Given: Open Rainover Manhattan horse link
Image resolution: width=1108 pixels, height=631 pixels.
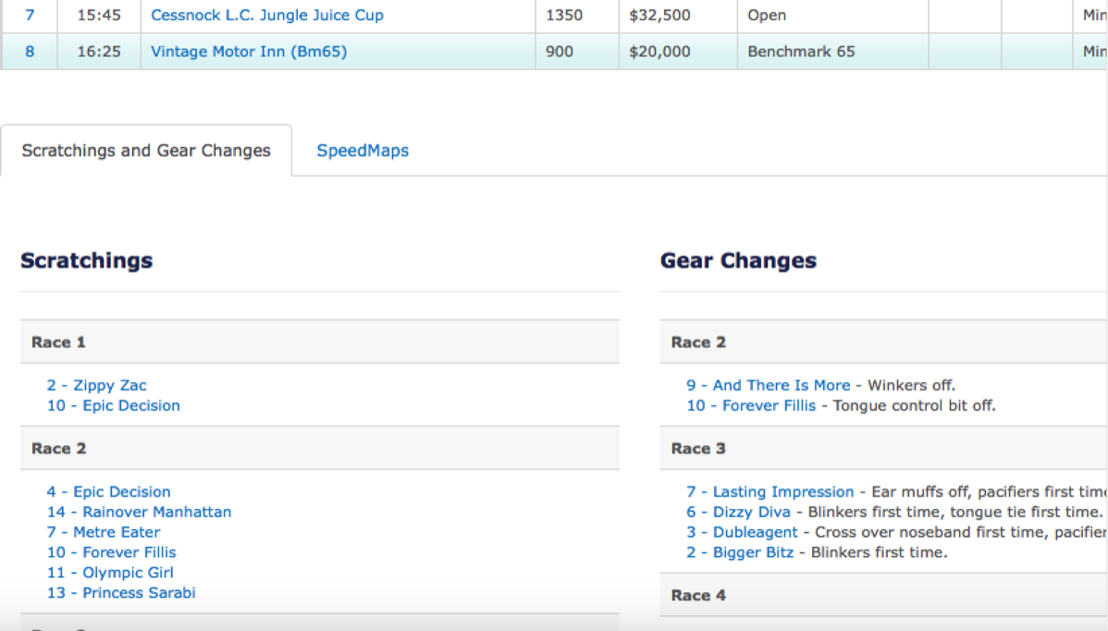Looking at the screenshot, I should click(x=140, y=513).
